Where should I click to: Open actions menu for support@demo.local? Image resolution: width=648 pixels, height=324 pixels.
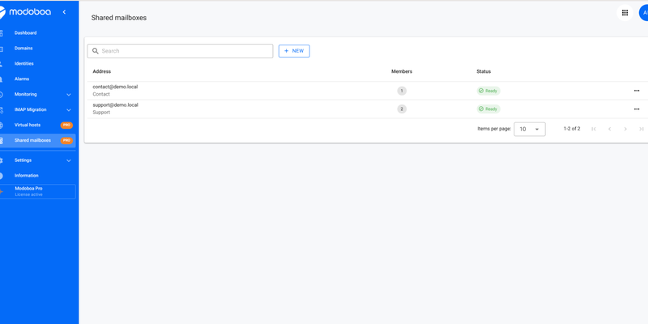pyautogui.click(x=637, y=109)
